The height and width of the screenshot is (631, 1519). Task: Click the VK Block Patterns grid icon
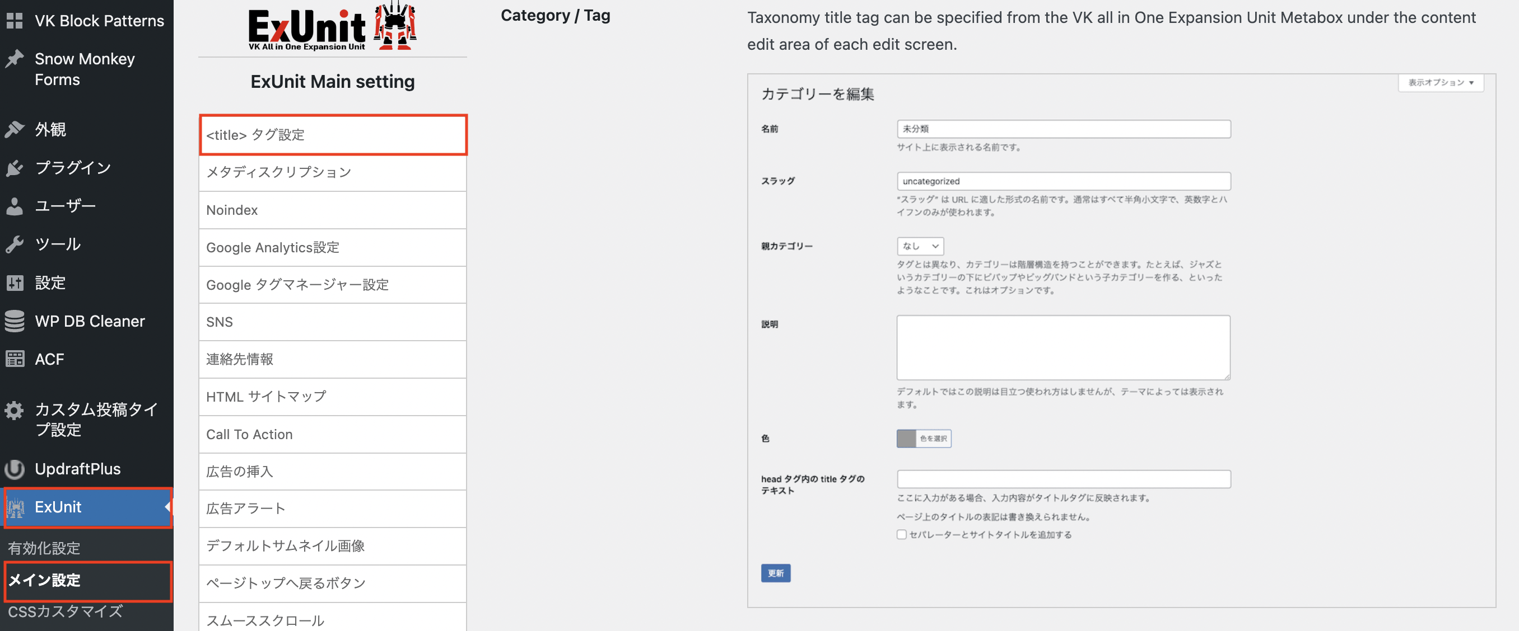pyautogui.click(x=15, y=21)
